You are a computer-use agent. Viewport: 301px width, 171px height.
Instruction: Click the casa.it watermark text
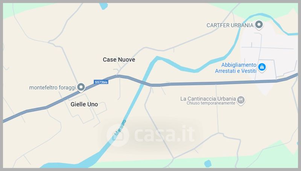point(165,134)
